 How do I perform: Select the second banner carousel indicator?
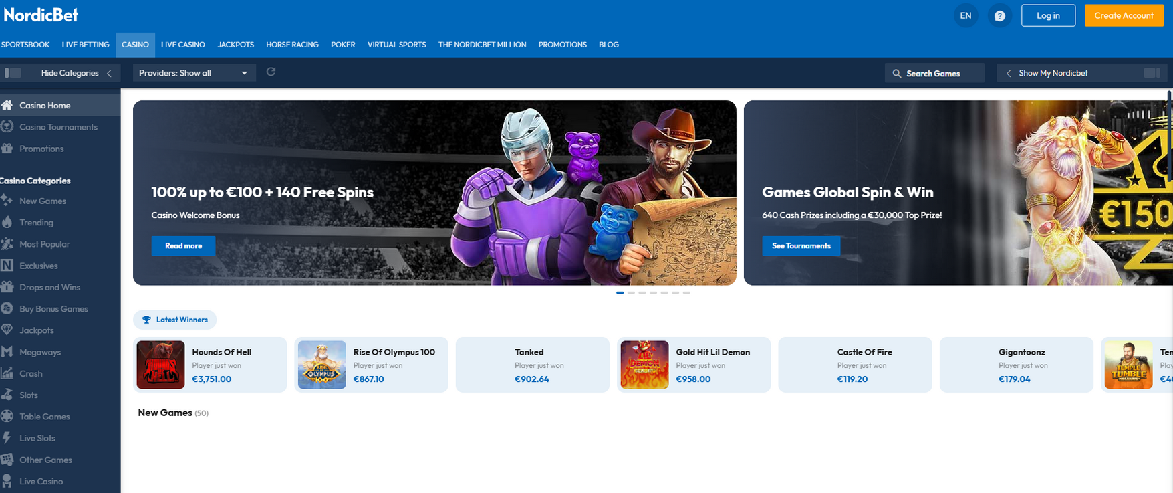(x=631, y=293)
